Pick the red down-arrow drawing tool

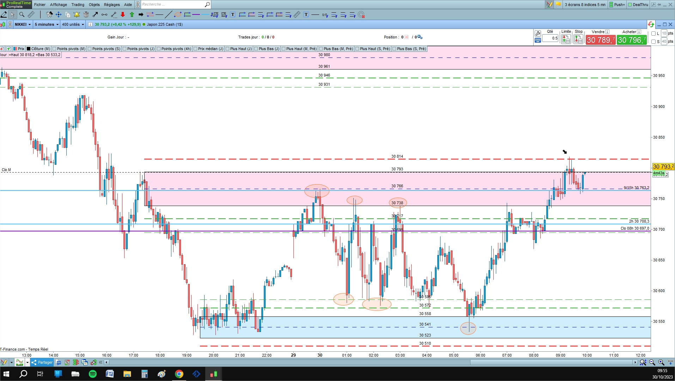click(123, 14)
